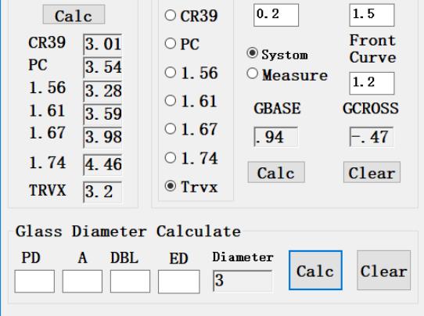Click Calc in Glass Diameter Calculate section
The image size is (424, 316).
click(315, 271)
